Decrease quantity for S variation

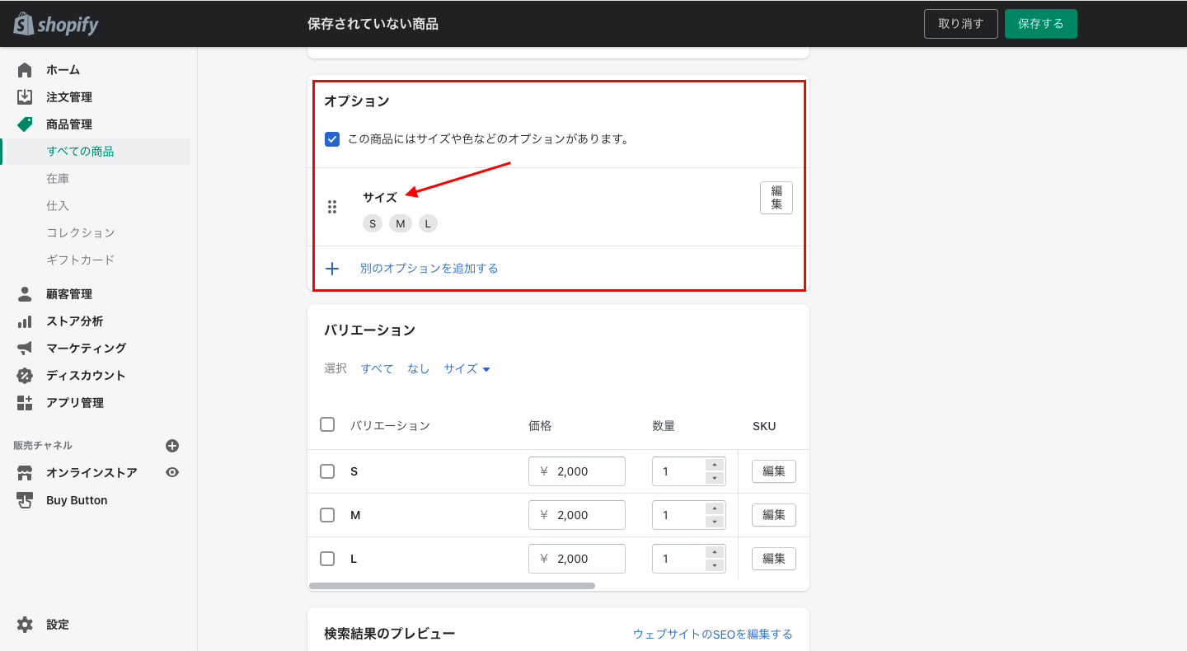point(715,478)
